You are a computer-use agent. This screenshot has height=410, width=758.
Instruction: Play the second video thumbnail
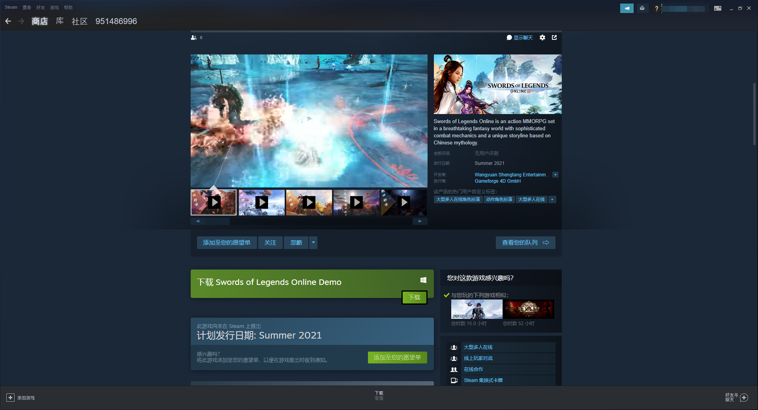tap(262, 202)
